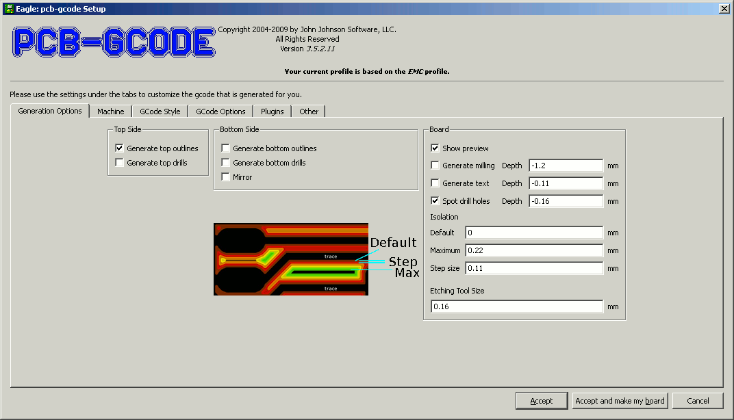Select the Other tab
The image size is (734, 420).
[x=309, y=111]
